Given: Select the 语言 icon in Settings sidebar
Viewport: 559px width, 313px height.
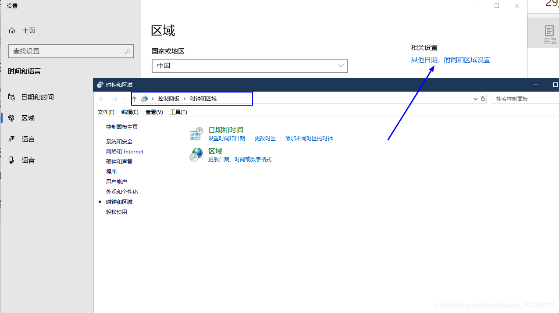Looking at the screenshot, I should point(11,139).
